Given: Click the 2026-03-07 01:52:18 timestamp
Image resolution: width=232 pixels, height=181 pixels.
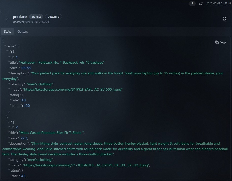Looking at the screenshot, I should [218, 3].
